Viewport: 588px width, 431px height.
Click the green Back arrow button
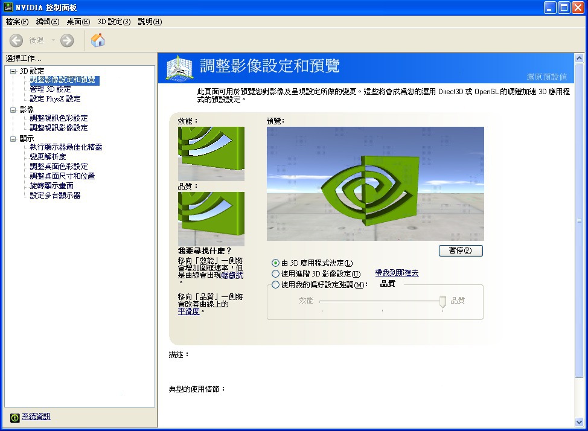tap(16, 40)
